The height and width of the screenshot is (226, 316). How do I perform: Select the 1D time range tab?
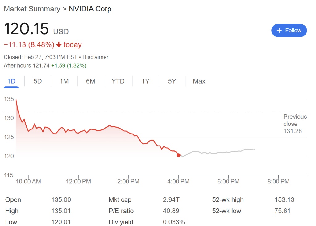(11, 81)
